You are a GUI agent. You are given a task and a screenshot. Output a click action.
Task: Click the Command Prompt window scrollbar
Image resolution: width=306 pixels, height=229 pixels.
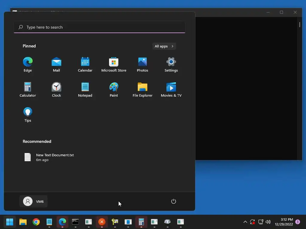(x=299, y=25)
